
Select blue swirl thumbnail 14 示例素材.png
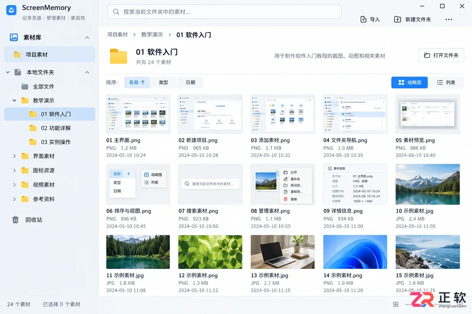(355, 252)
